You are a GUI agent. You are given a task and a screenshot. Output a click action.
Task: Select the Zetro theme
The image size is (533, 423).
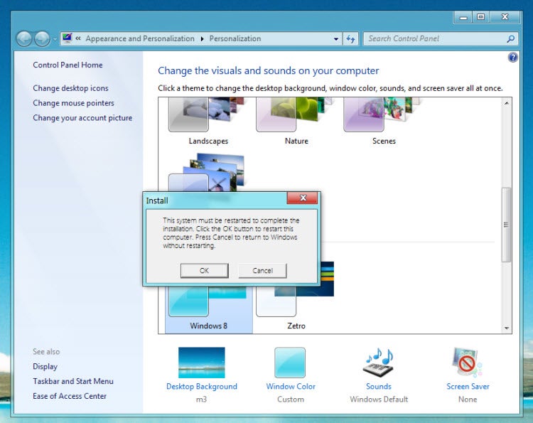[x=296, y=308]
